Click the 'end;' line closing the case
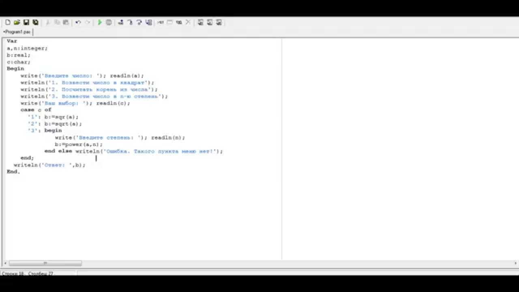The width and height of the screenshot is (519, 292). coord(27,158)
